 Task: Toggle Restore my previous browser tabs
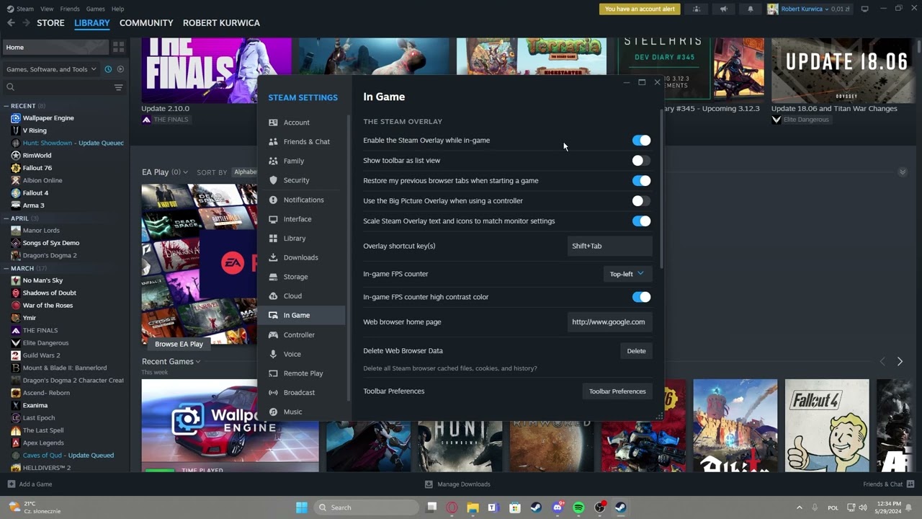641,181
